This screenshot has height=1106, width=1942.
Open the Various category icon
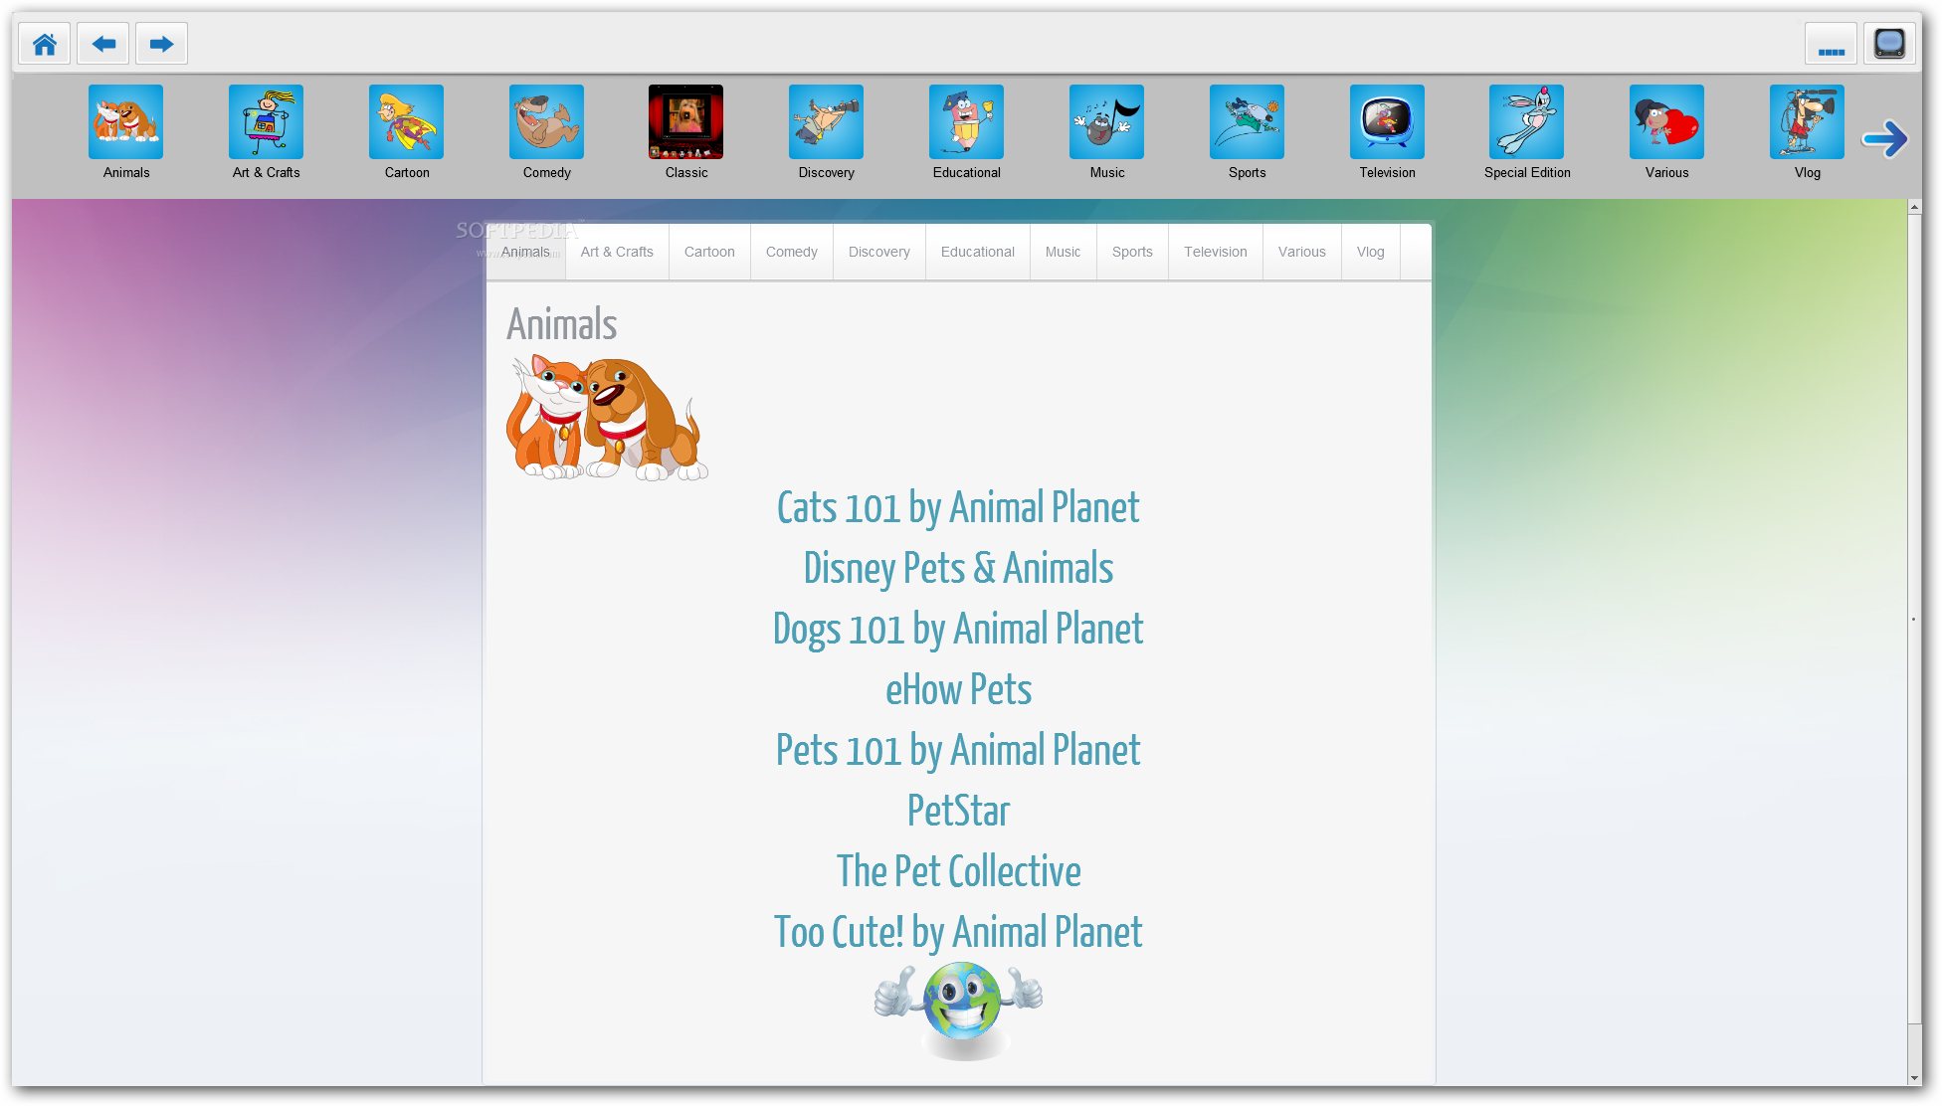click(x=1666, y=122)
